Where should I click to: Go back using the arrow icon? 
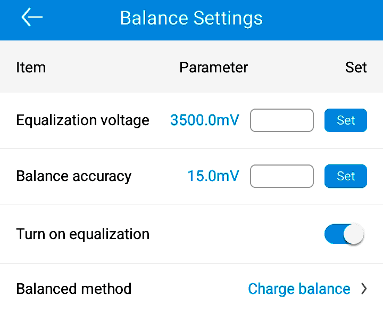[32, 17]
